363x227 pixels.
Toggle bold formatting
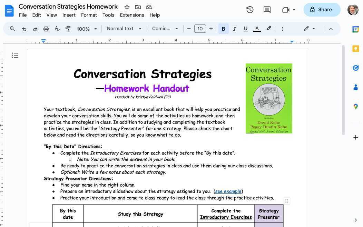tap(223, 29)
